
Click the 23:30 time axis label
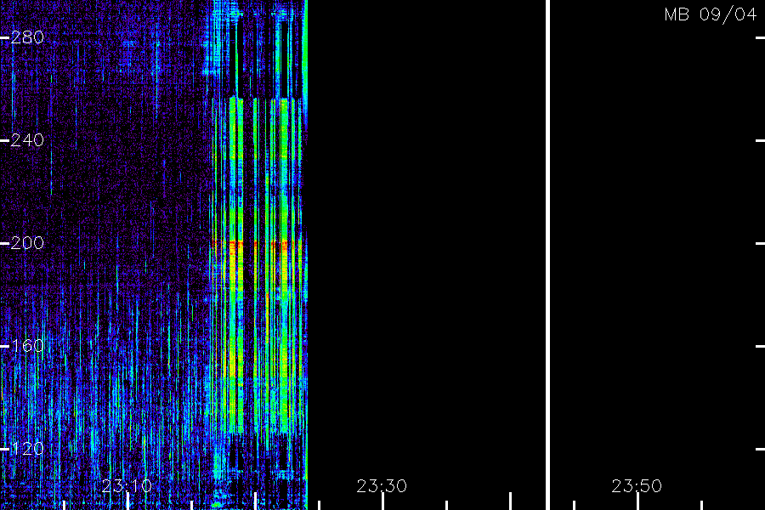(382, 486)
